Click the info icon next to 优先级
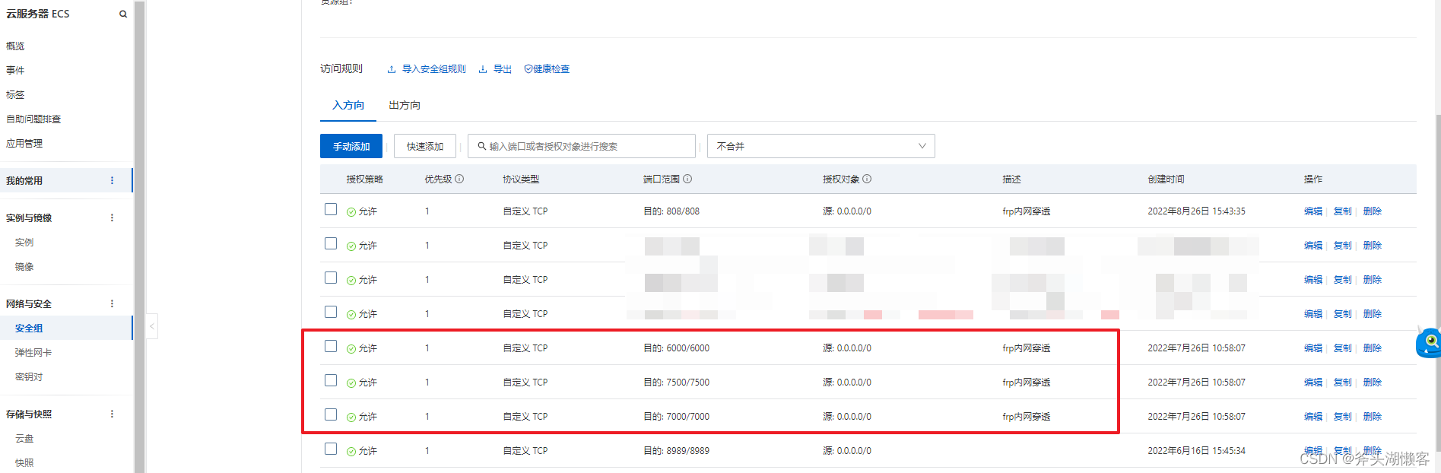The height and width of the screenshot is (473, 1441). coord(459,179)
